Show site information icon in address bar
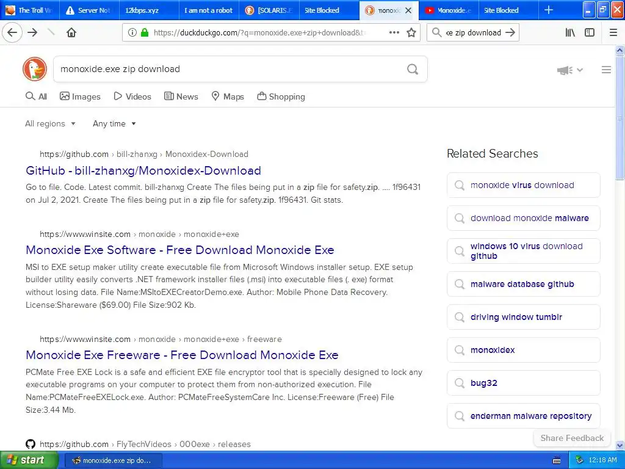The image size is (625, 469). 132,33
